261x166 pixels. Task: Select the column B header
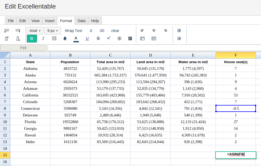click(70, 55)
